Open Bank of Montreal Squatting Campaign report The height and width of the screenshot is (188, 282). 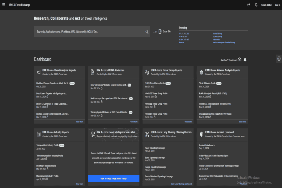[159, 176]
